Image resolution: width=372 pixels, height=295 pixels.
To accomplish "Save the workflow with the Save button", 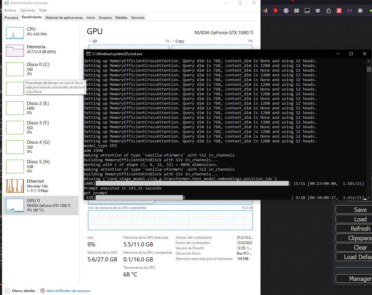I will [360, 210].
